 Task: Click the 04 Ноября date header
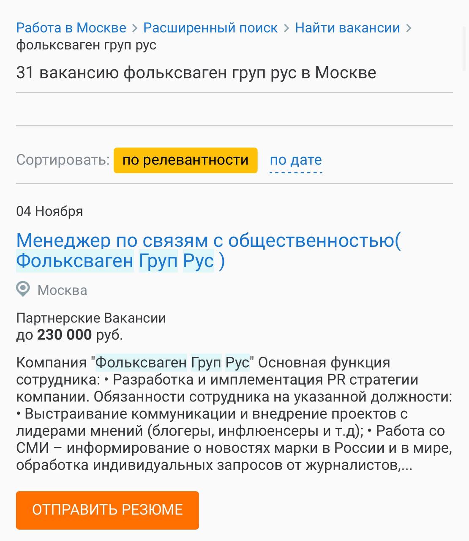tap(49, 211)
